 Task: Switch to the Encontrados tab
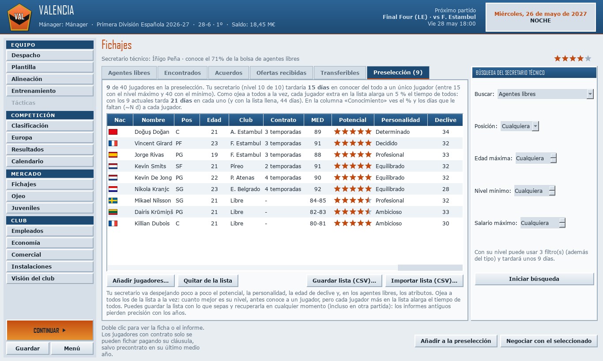(182, 73)
